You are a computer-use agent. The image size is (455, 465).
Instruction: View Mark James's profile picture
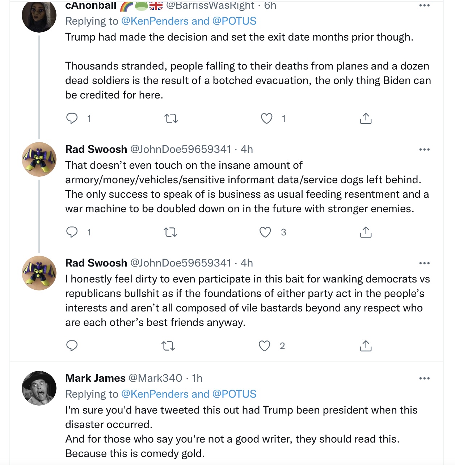pos(39,388)
